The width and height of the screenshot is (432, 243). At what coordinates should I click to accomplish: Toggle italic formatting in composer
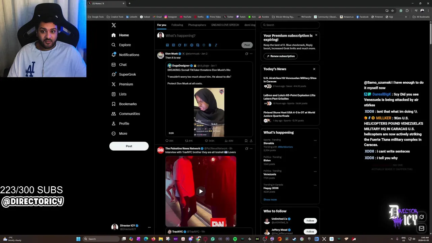[x=216, y=45]
